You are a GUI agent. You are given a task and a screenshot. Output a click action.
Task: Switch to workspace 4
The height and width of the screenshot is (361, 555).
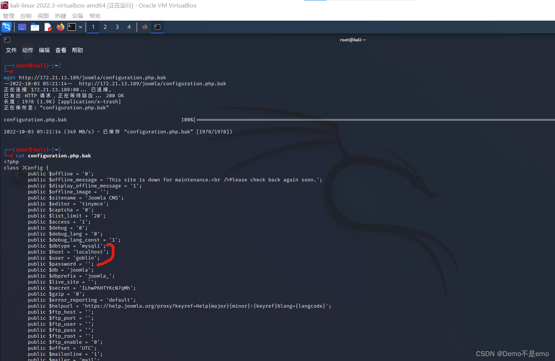tap(129, 27)
